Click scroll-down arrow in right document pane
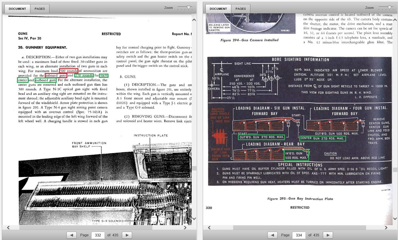The width and height of the screenshot is (398, 240). click(x=395, y=219)
